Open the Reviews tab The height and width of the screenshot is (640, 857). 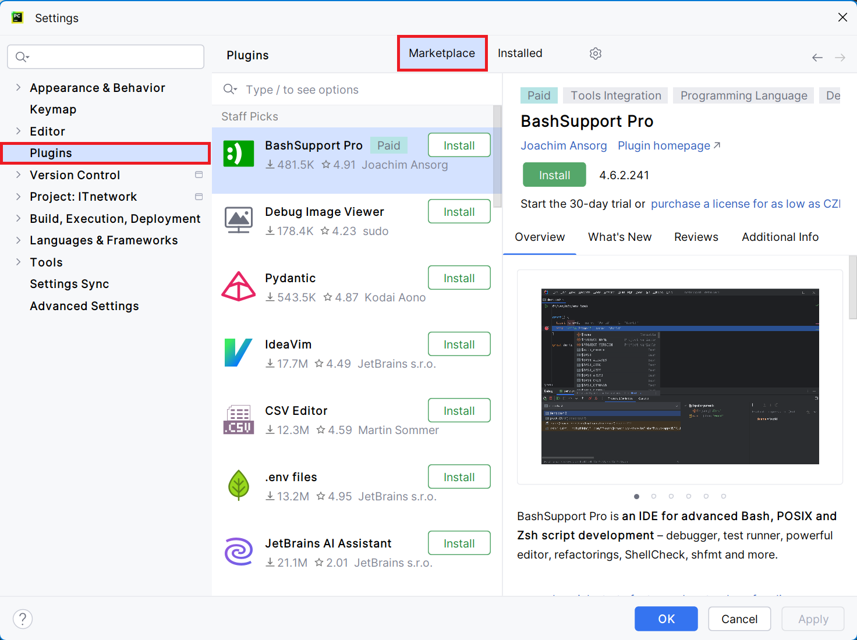tap(696, 237)
